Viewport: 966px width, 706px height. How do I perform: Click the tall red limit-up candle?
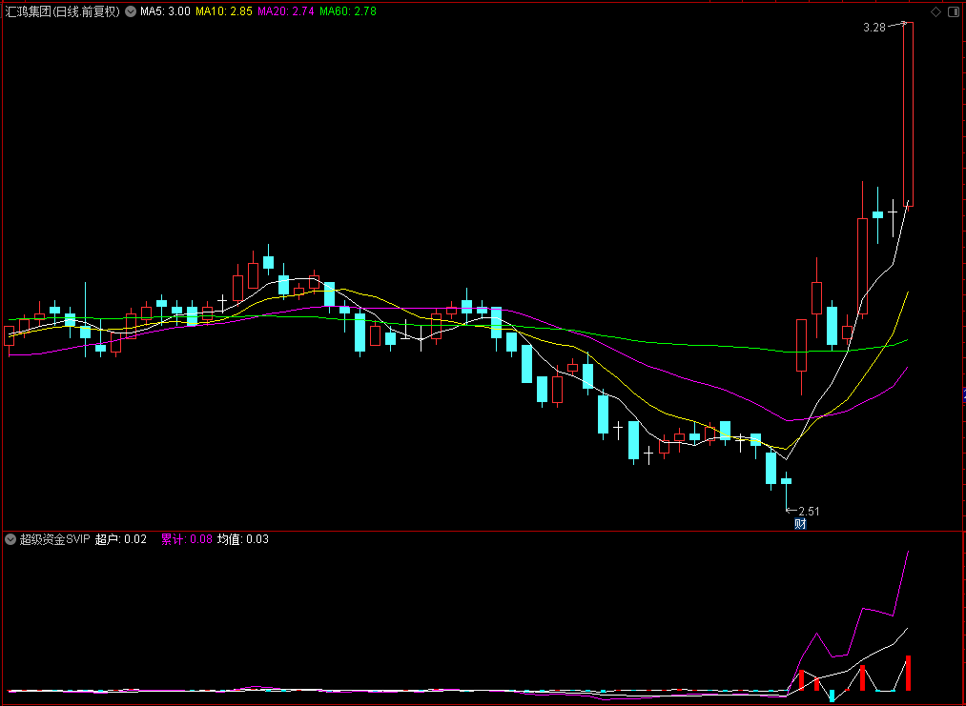[x=908, y=114]
